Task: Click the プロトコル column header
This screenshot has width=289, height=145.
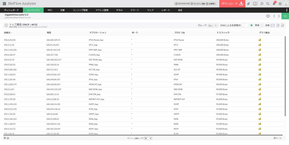Action: pos(179,33)
